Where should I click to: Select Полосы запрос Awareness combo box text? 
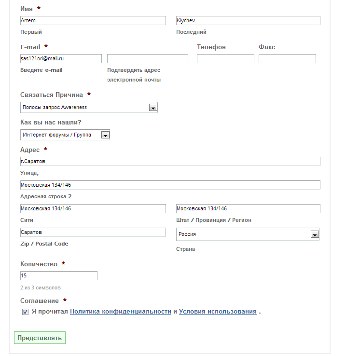[55, 108]
